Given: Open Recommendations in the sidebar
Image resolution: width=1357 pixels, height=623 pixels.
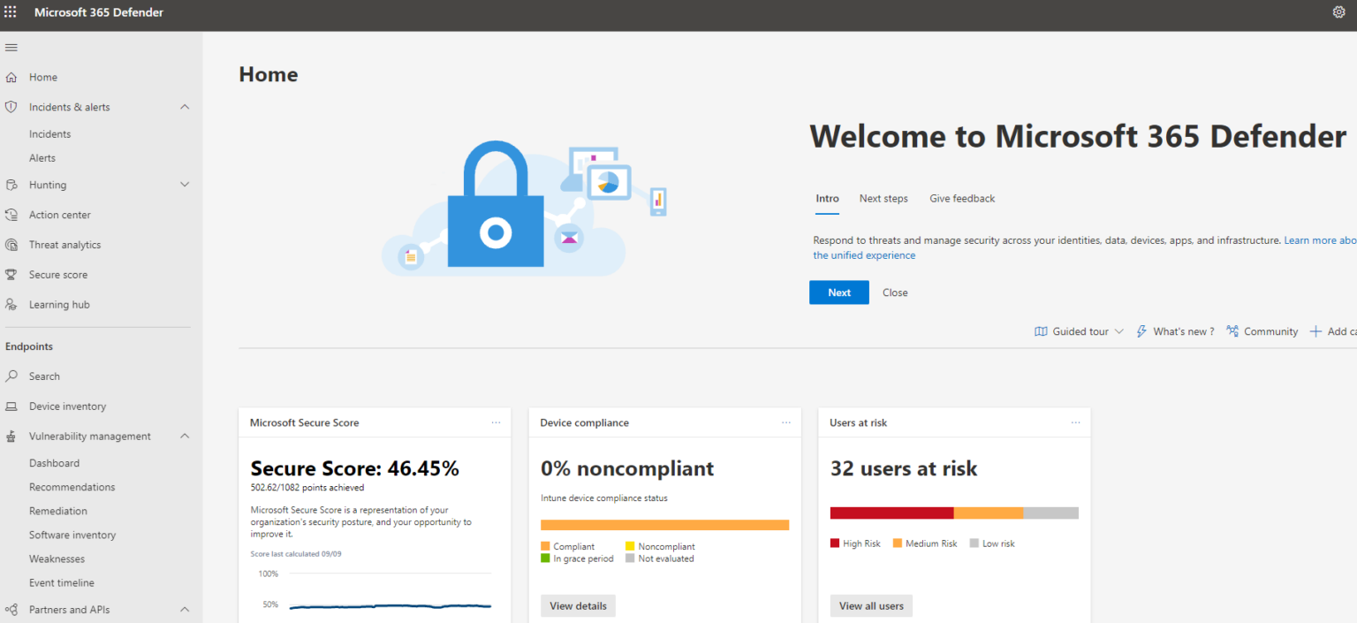Looking at the screenshot, I should point(72,487).
